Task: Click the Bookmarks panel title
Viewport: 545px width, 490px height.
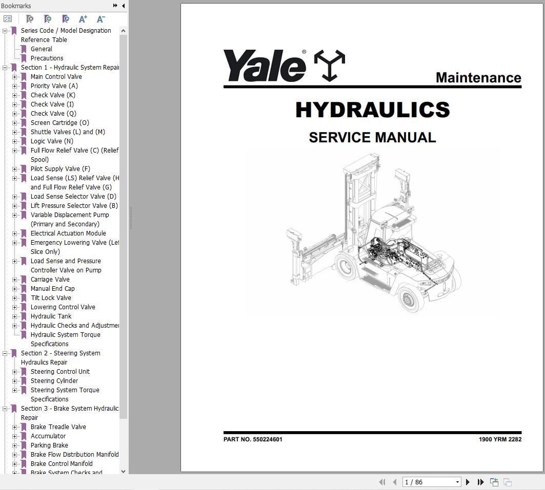Action: click(16, 6)
